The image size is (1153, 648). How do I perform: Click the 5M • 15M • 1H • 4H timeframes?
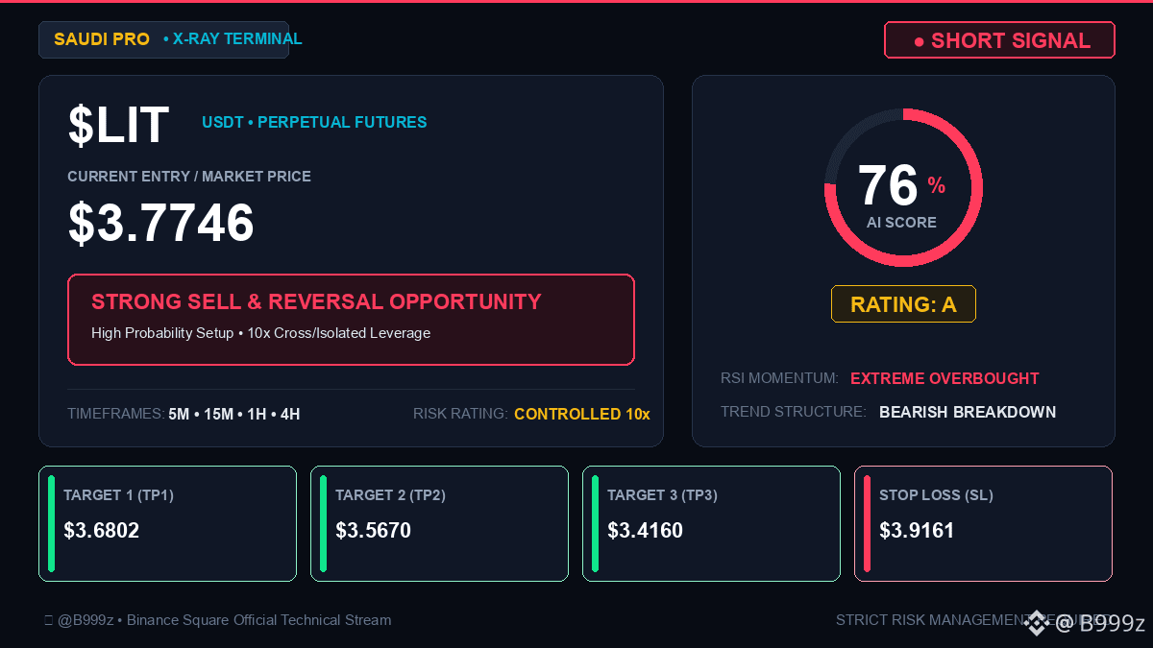coord(234,415)
